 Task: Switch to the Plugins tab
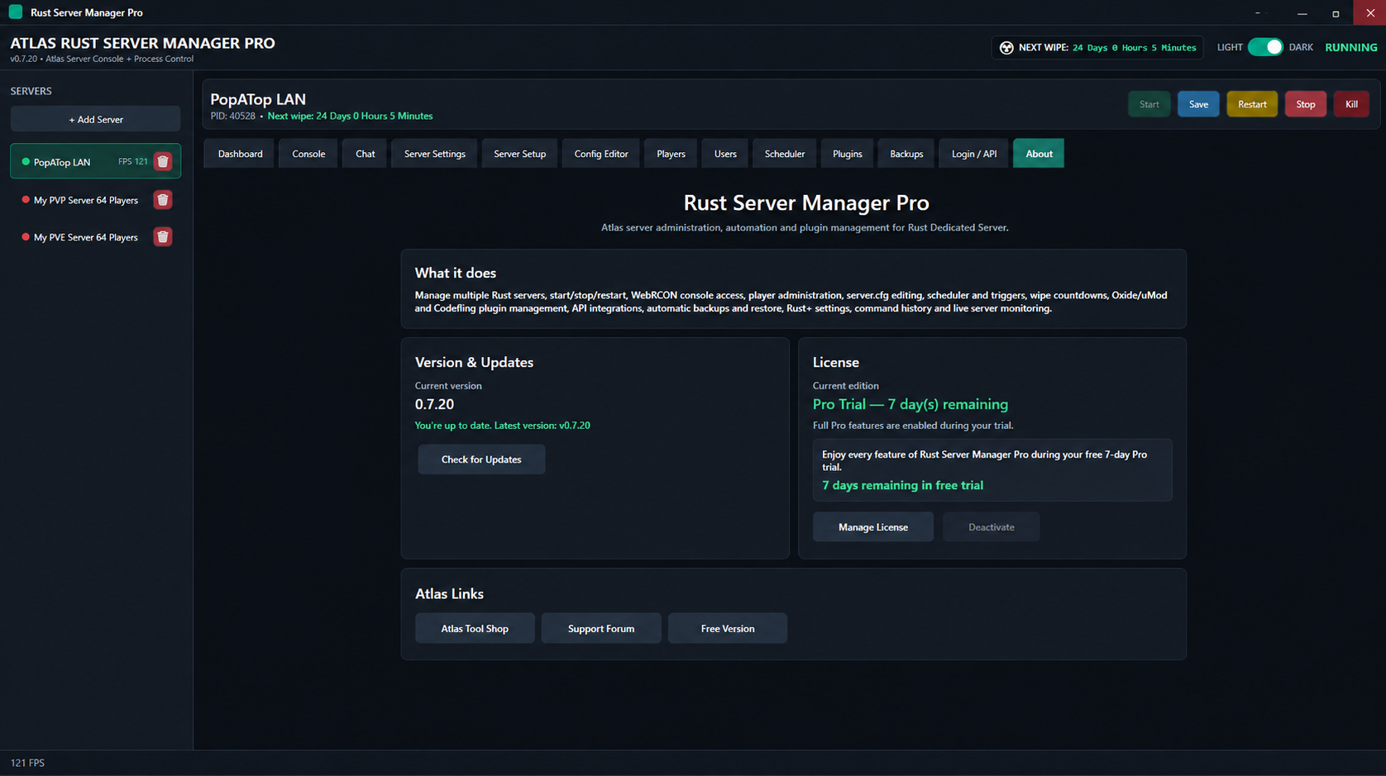point(847,154)
